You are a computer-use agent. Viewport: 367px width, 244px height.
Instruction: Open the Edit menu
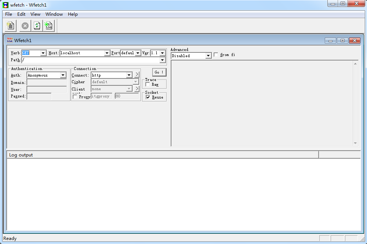21,14
